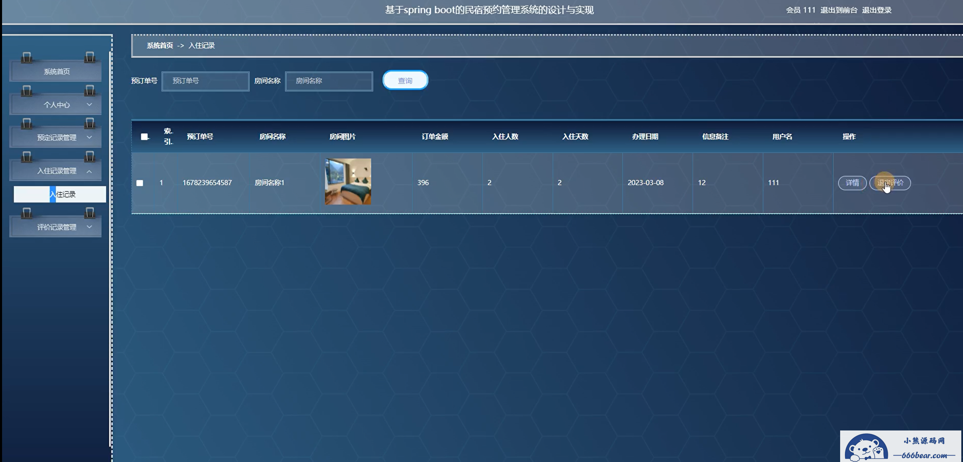
Task: Click the chevron beside 评价记录管理
Action: (89, 227)
